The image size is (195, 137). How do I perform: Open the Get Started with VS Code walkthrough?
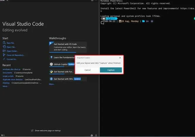point(68,47)
